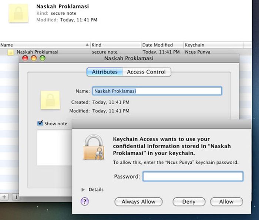The height and width of the screenshot is (220, 259).
Task: Click the Allow button
Action: [226, 202]
